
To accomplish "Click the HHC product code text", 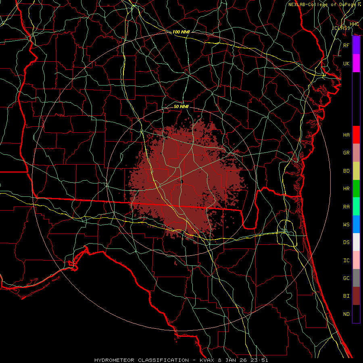I will pyautogui.click(x=354, y=24).
